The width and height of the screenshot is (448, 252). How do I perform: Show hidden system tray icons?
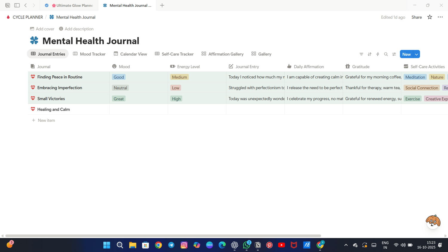click(x=346, y=245)
